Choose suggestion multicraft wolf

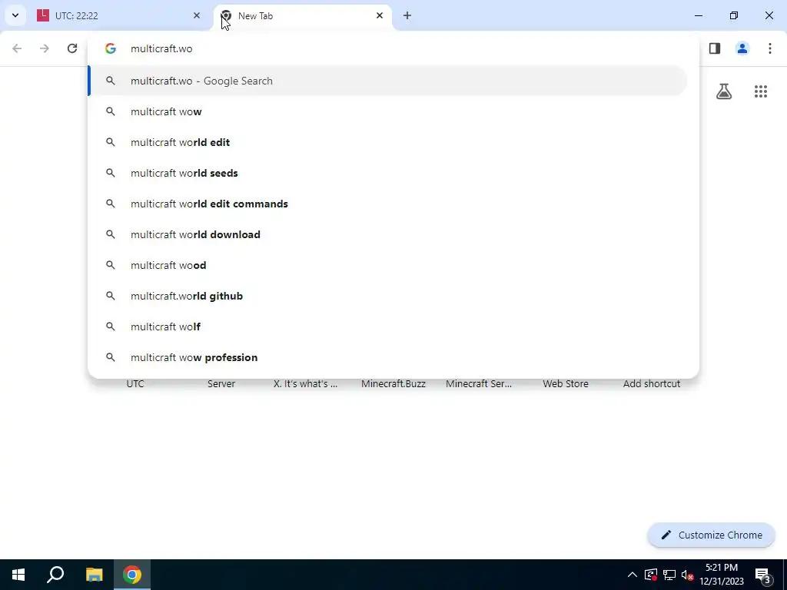point(387,326)
